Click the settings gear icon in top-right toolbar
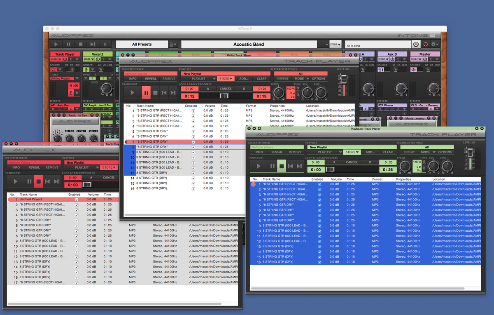Viewport: 494px width, 315px height. [433, 44]
